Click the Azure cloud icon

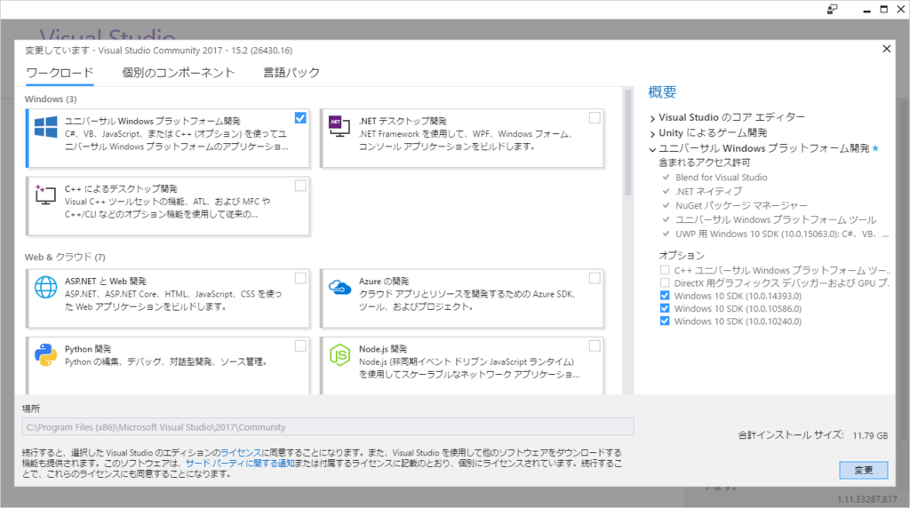[x=339, y=287]
